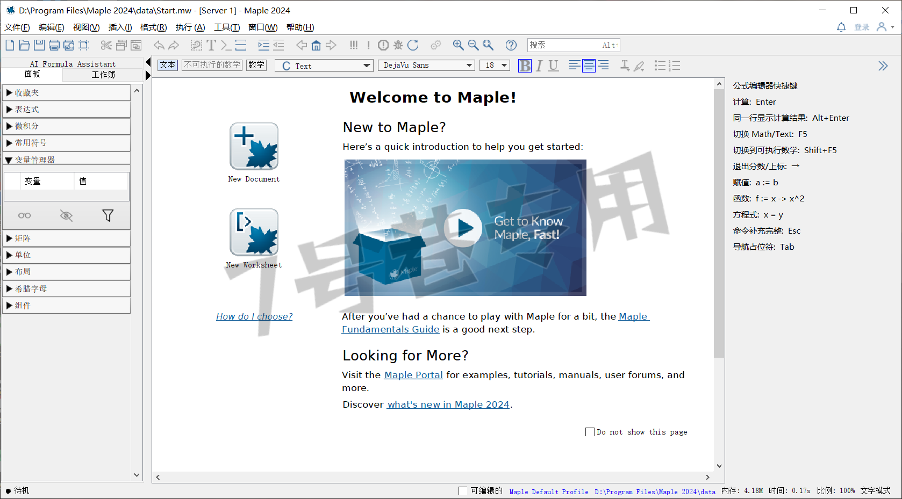This screenshot has height=499, width=902.
Task: Click the New Worksheet icon
Action: click(254, 232)
